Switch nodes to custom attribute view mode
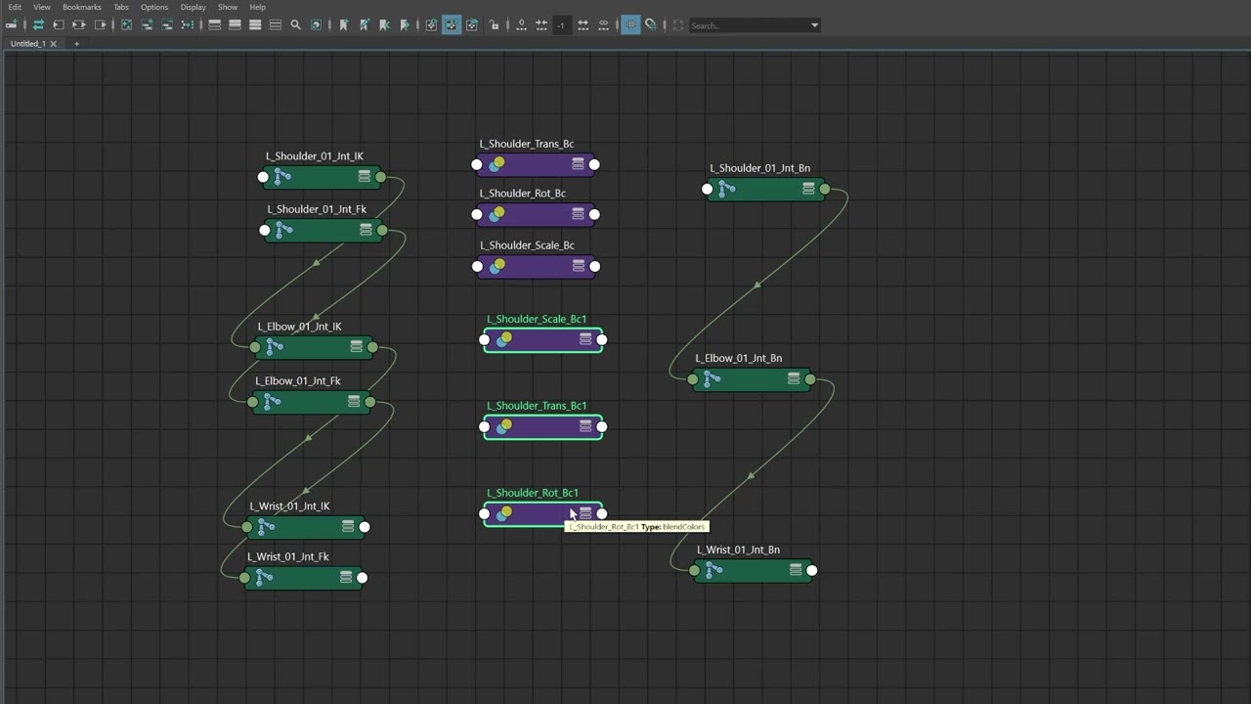This screenshot has width=1251, height=704. (x=276, y=24)
